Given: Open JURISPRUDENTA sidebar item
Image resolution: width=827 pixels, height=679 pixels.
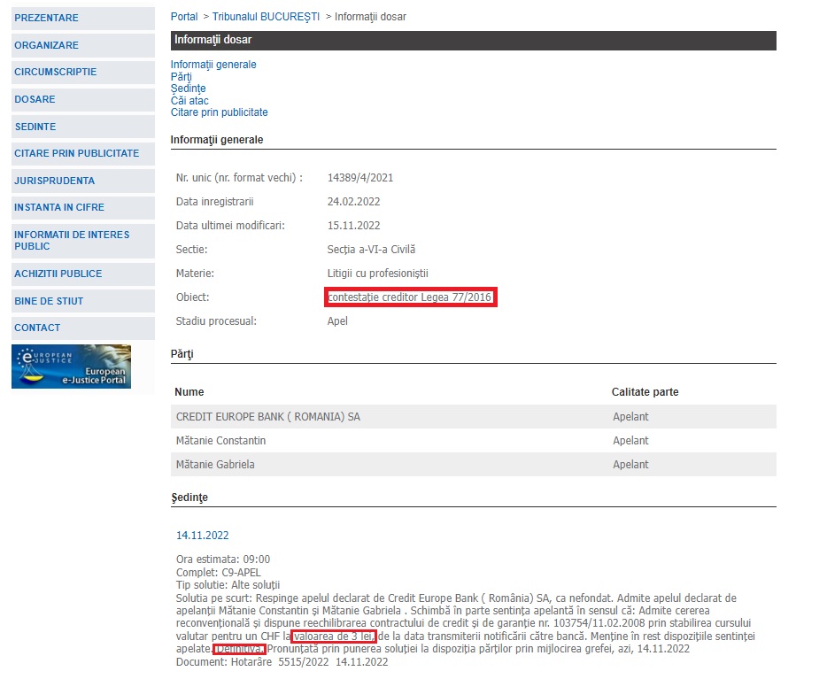Looking at the screenshot, I should (83, 181).
